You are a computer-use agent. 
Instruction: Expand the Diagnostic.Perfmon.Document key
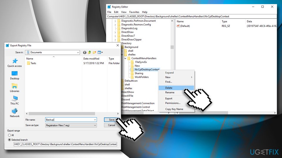point(115,21)
